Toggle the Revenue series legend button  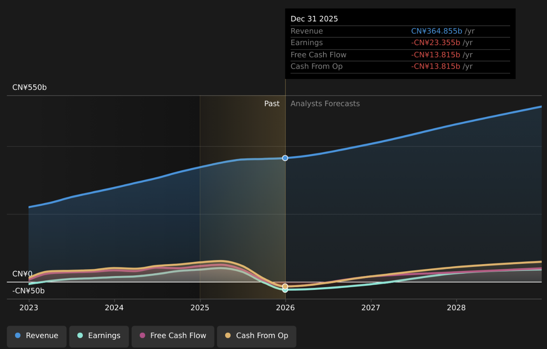pos(36,336)
